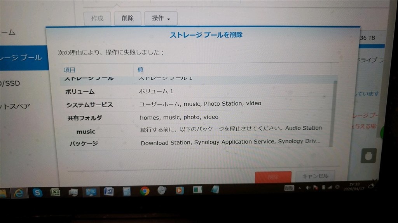398x223 pixels.
Task: Open the File Explorer taskbar icon
Action: point(3,194)
